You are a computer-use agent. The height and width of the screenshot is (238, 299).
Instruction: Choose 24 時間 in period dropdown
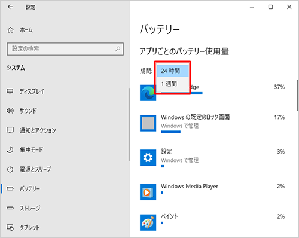[x=173, y=71]
